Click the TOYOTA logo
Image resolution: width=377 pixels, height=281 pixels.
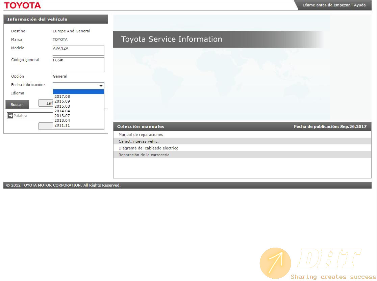coord(23,5)
